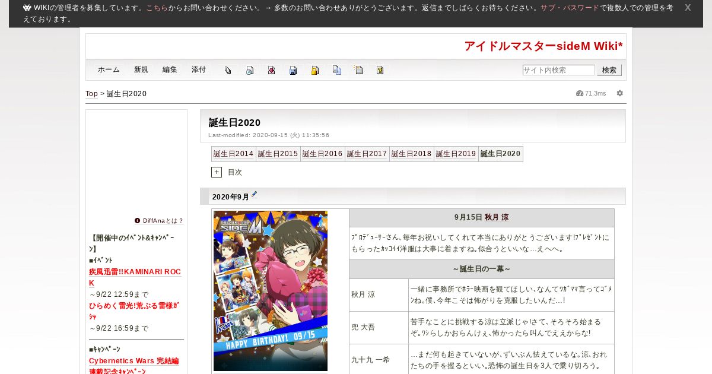This screenshot has height=374, width=712.
Task: Dismiss the banner with the X button
Action: (x=688, y=8)
